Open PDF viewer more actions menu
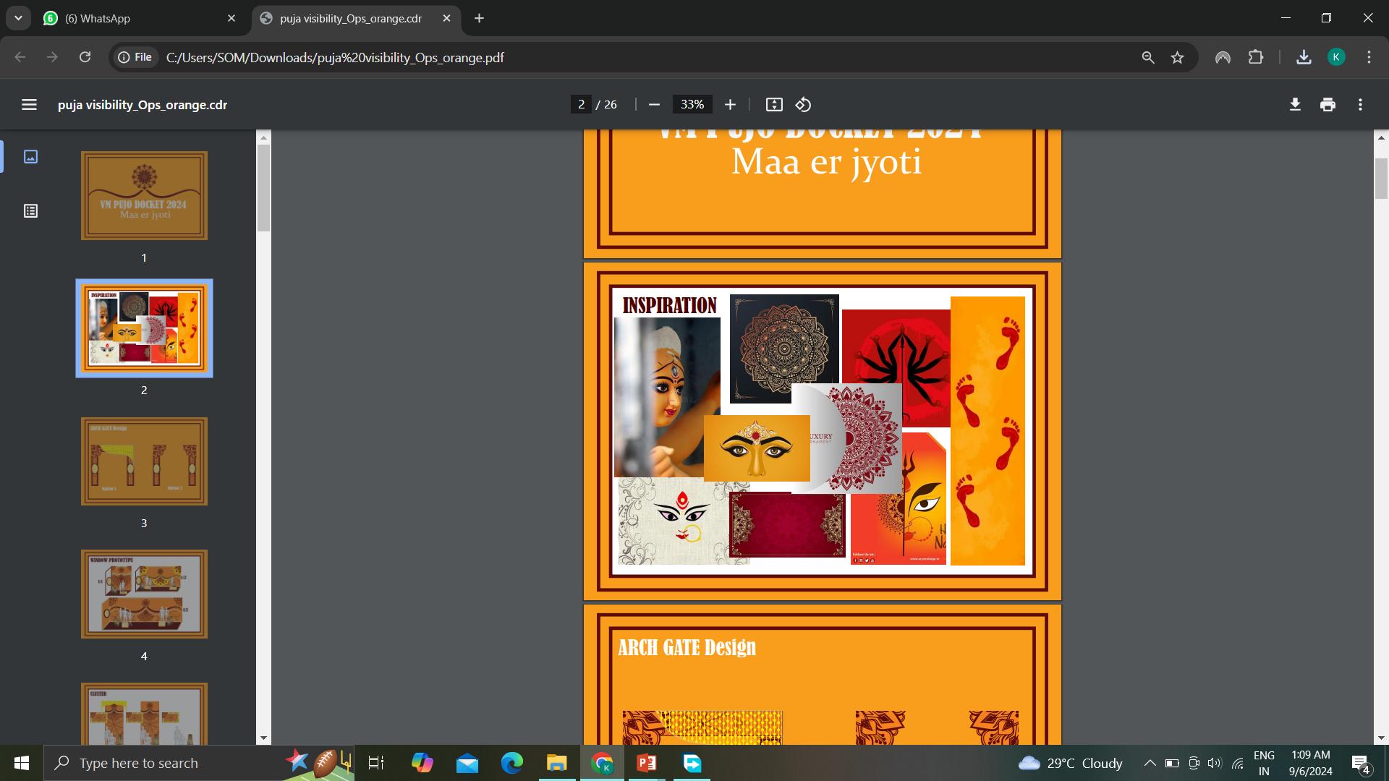Screen dimensions: 1389x781 pyautogui.click(x=1360, y=105)
